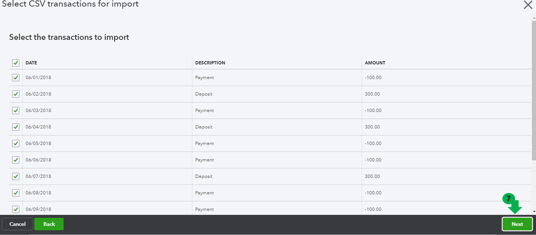This screenshot has width=536, height=235.
Task: Uncheck the 06/02/2018 Deposit transaction
Action: (16, 94)
